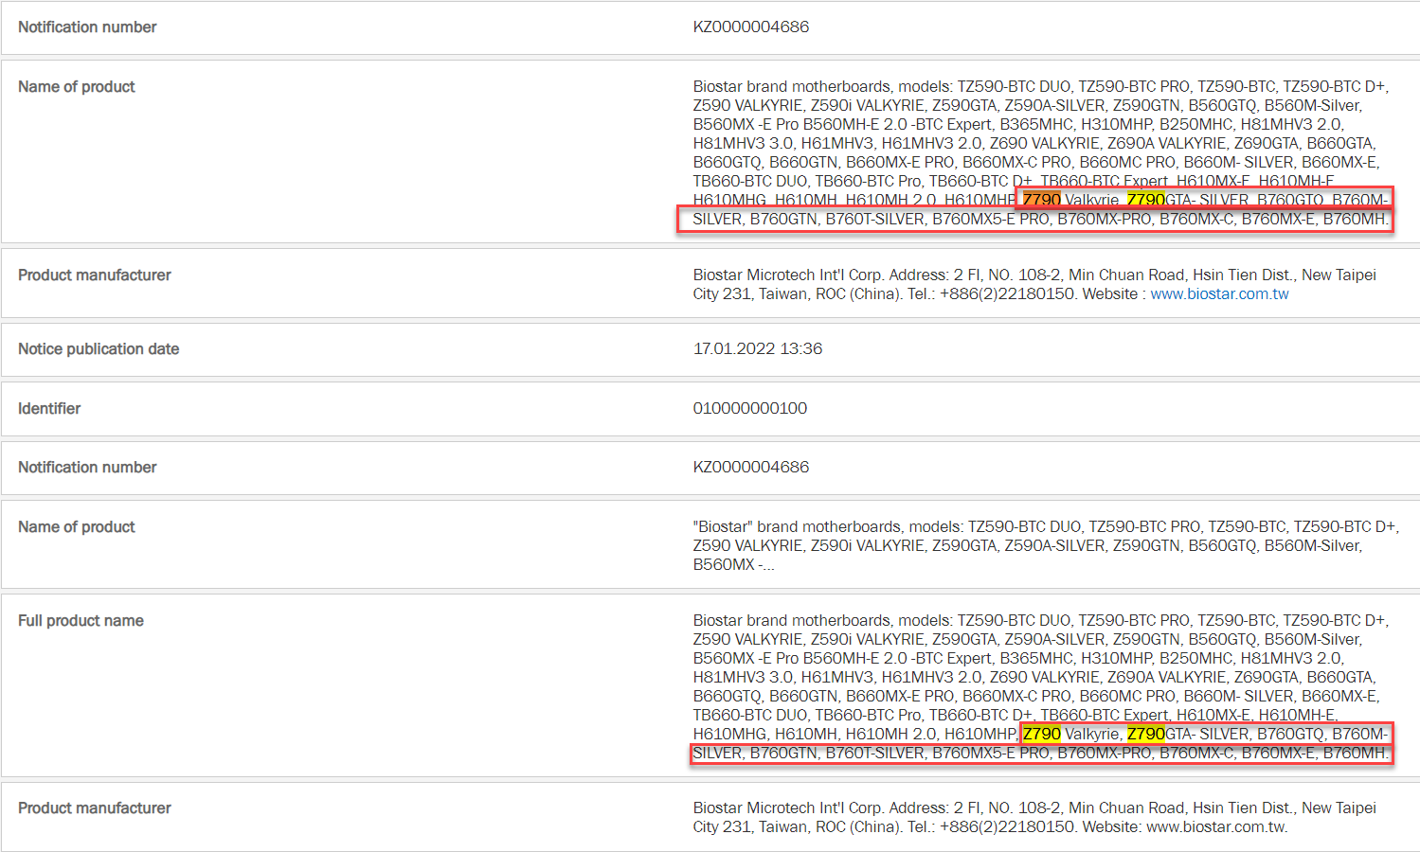This screenshot has height=852, width=1420.
Task: Click "Name of product" label under the topmost row
Action: click(x=77, y=86)
